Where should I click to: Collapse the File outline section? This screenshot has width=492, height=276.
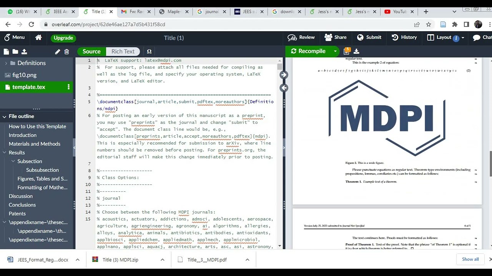[4, 117]
